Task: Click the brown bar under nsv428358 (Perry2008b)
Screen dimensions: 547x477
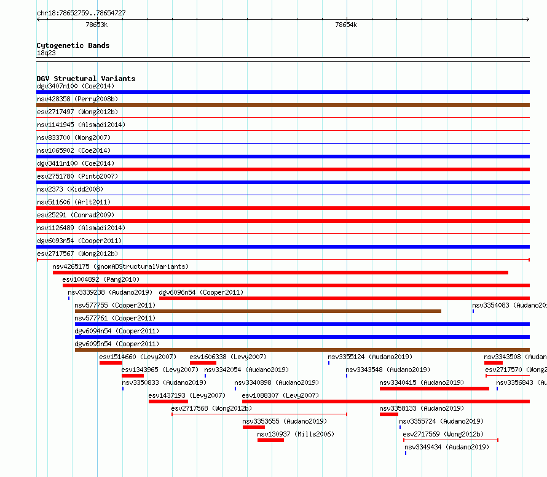Action: [283, 105]
